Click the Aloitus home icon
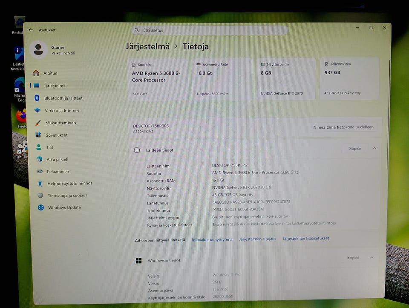409x308 pixels. pos(36,73)
